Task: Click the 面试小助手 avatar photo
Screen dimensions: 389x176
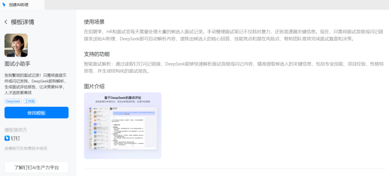Action: (x=16, y=45)
